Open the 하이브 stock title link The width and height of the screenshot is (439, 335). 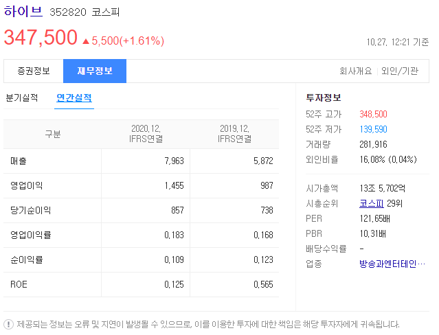pos(23,12)
